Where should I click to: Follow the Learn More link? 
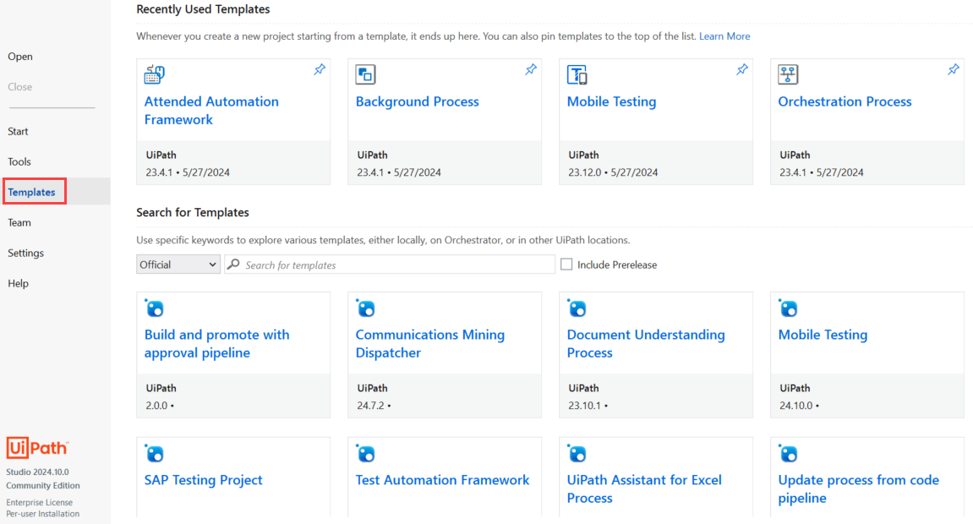[x=724, y=36]
